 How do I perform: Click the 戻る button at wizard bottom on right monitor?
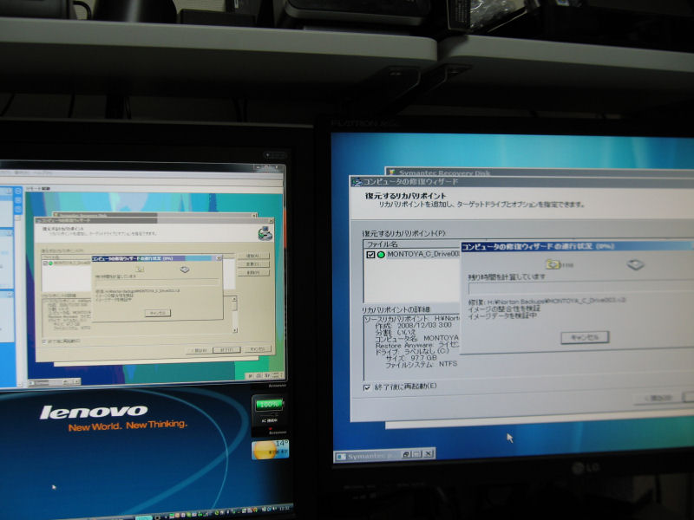658,398
